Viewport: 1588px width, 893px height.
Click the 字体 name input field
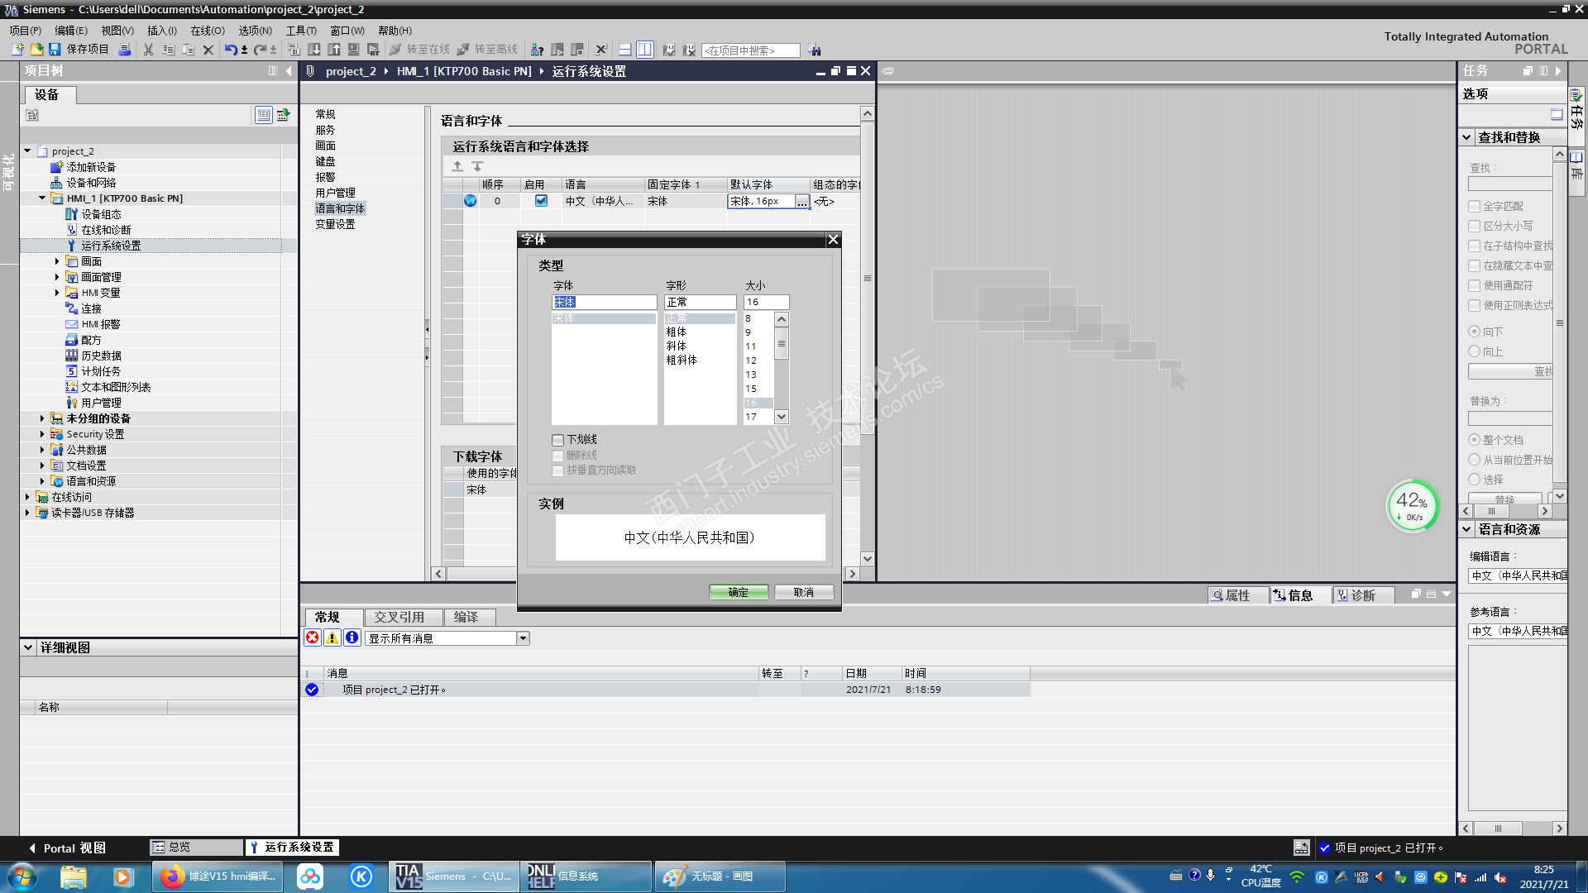pos(604,302)
